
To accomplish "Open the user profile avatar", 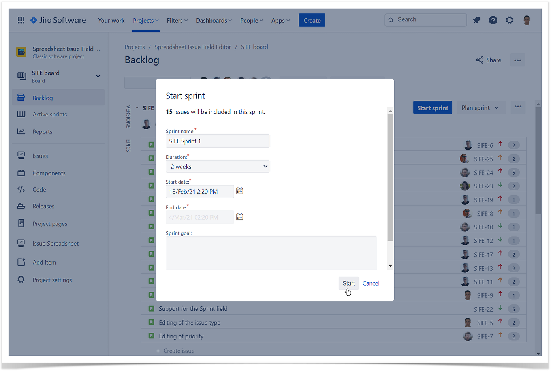I will coord(527,20).
